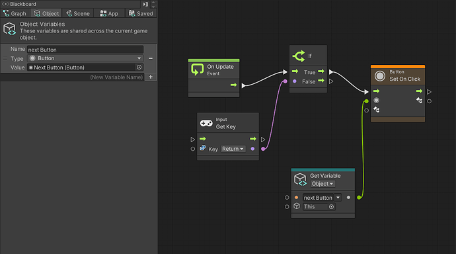
Task: Expand the next Button variable name dropdown
Action: 338,198
